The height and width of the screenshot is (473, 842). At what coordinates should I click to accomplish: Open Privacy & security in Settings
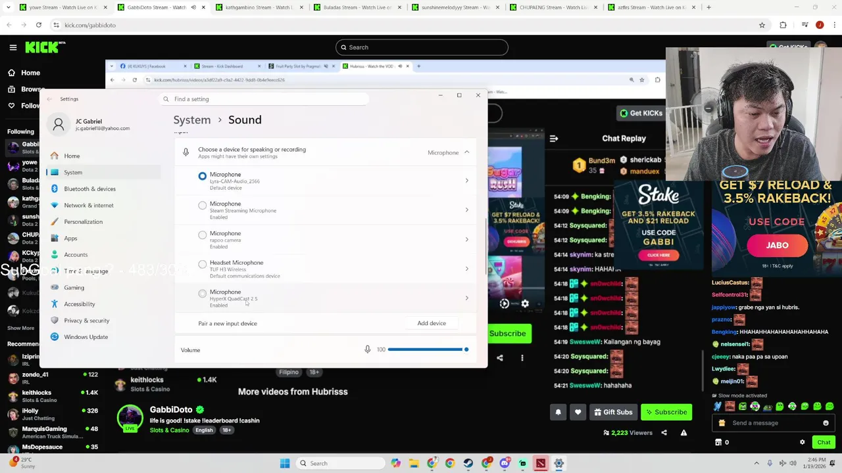(x=103, y=321)
